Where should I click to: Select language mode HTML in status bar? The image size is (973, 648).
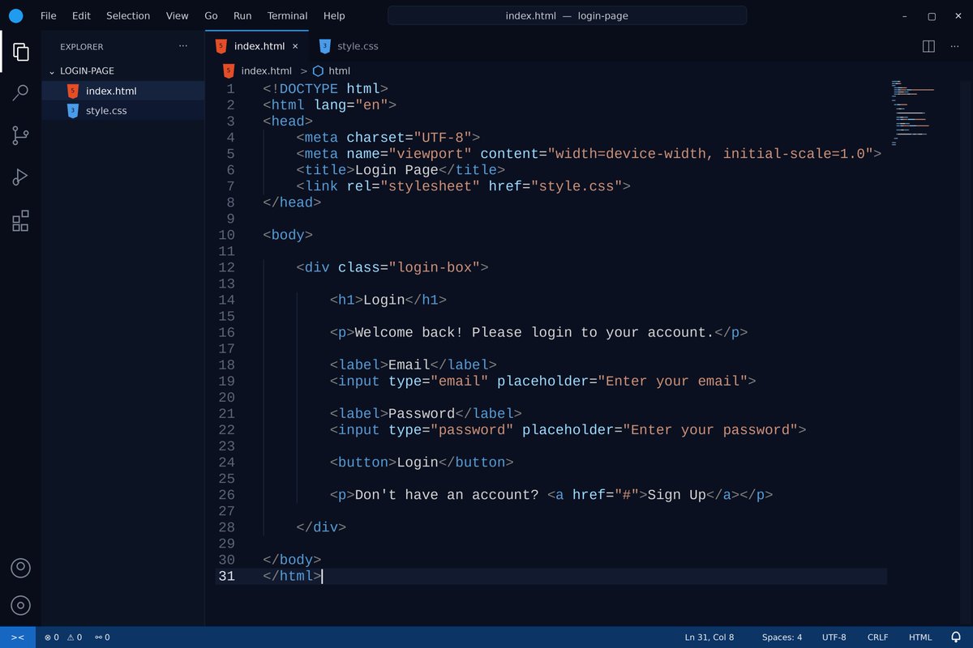tap(920, 637)
